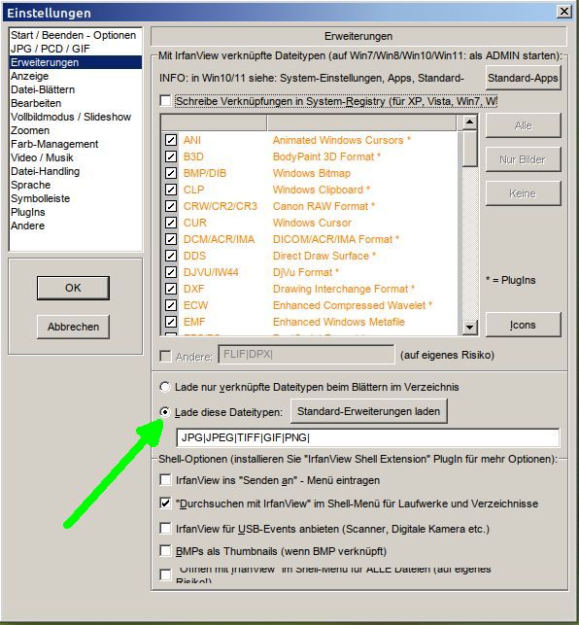Open Standard-Apps system settings
The image size is (579, 625).
[x=523, y=78]
